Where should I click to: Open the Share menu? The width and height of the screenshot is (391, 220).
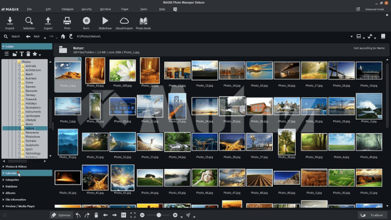125,9
